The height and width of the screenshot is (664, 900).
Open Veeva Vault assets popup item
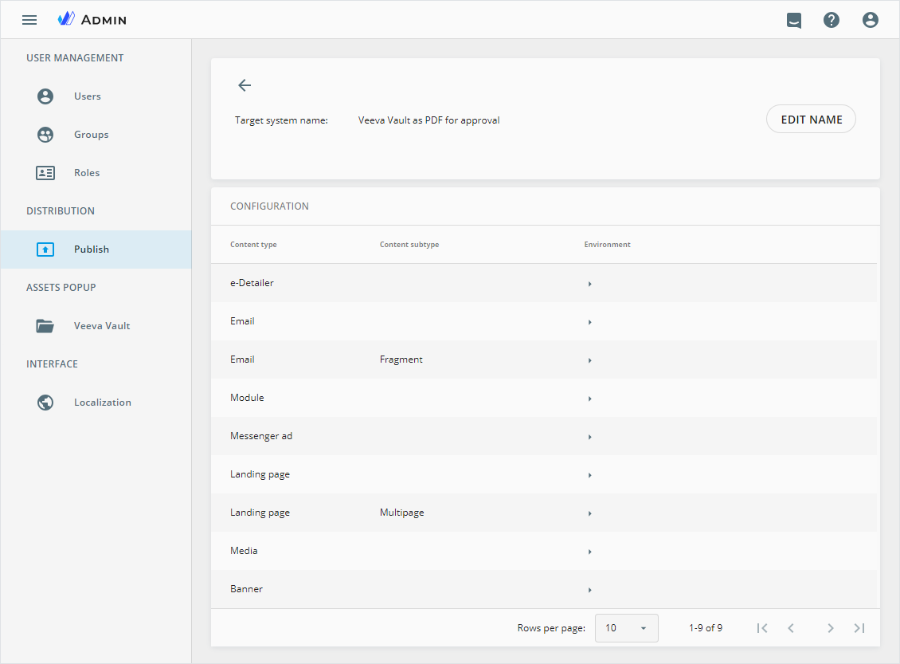click(x=101, y=326)
